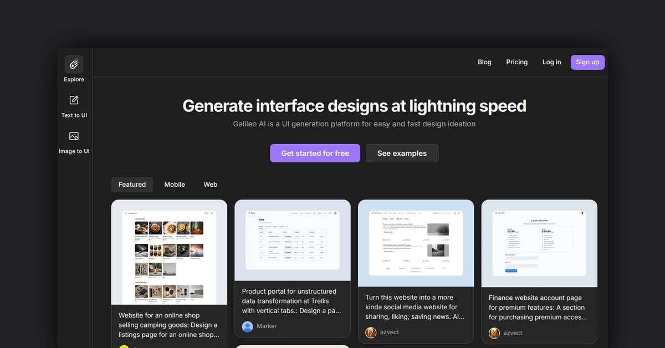Open the Trellis product portal design preview

(x=293, y=240)
